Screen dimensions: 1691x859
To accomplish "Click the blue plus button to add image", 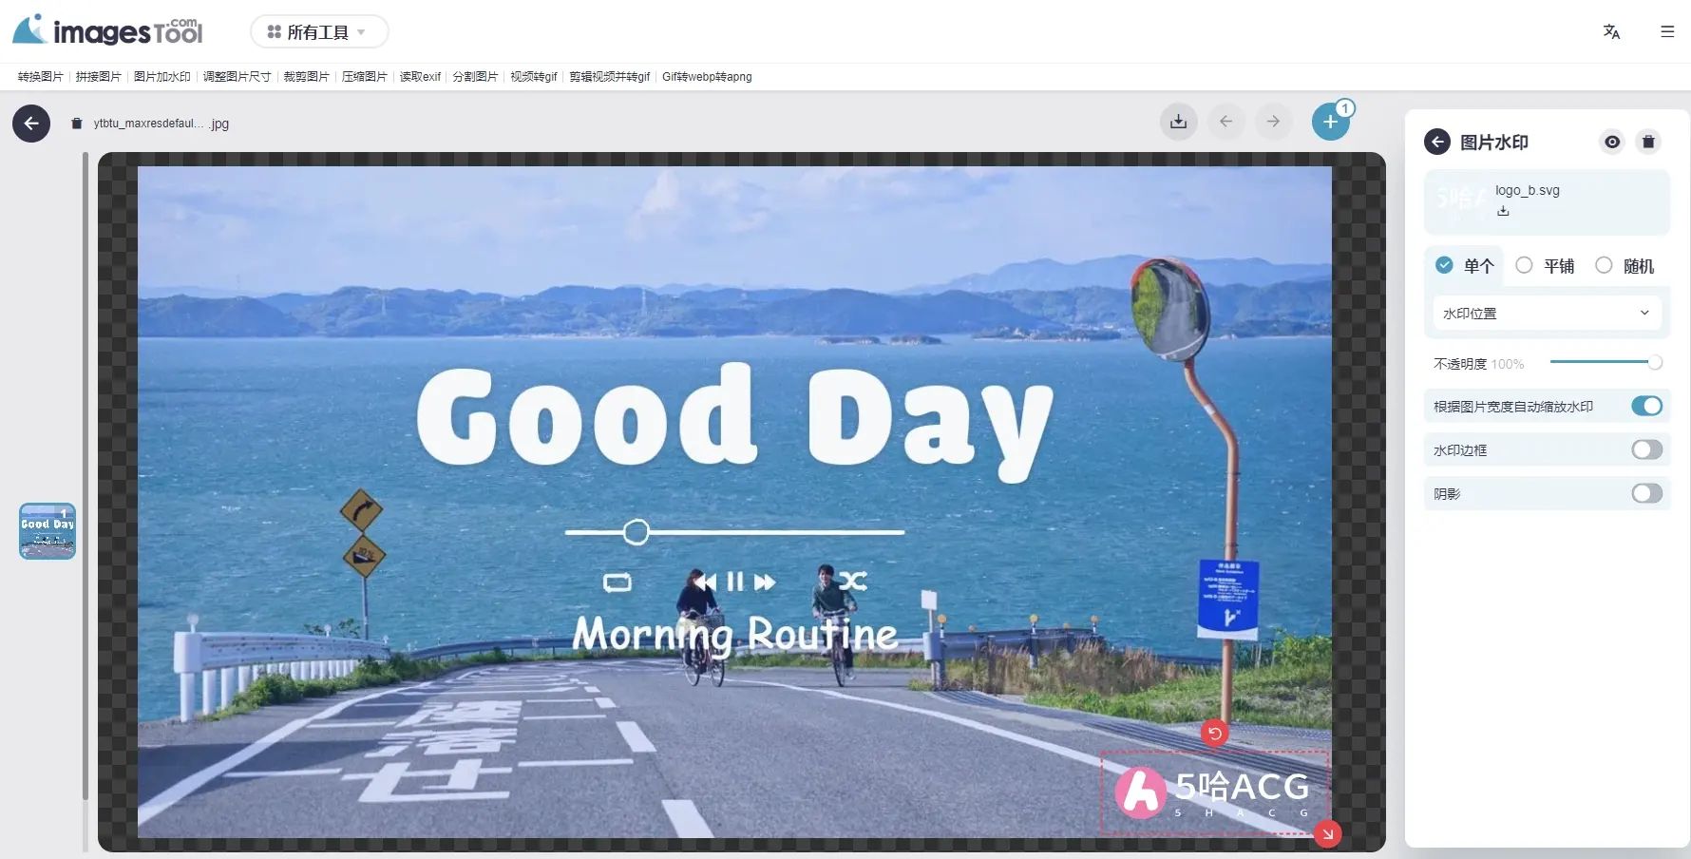I will (1331, 122).
